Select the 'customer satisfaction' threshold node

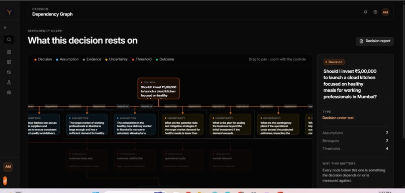135,160
